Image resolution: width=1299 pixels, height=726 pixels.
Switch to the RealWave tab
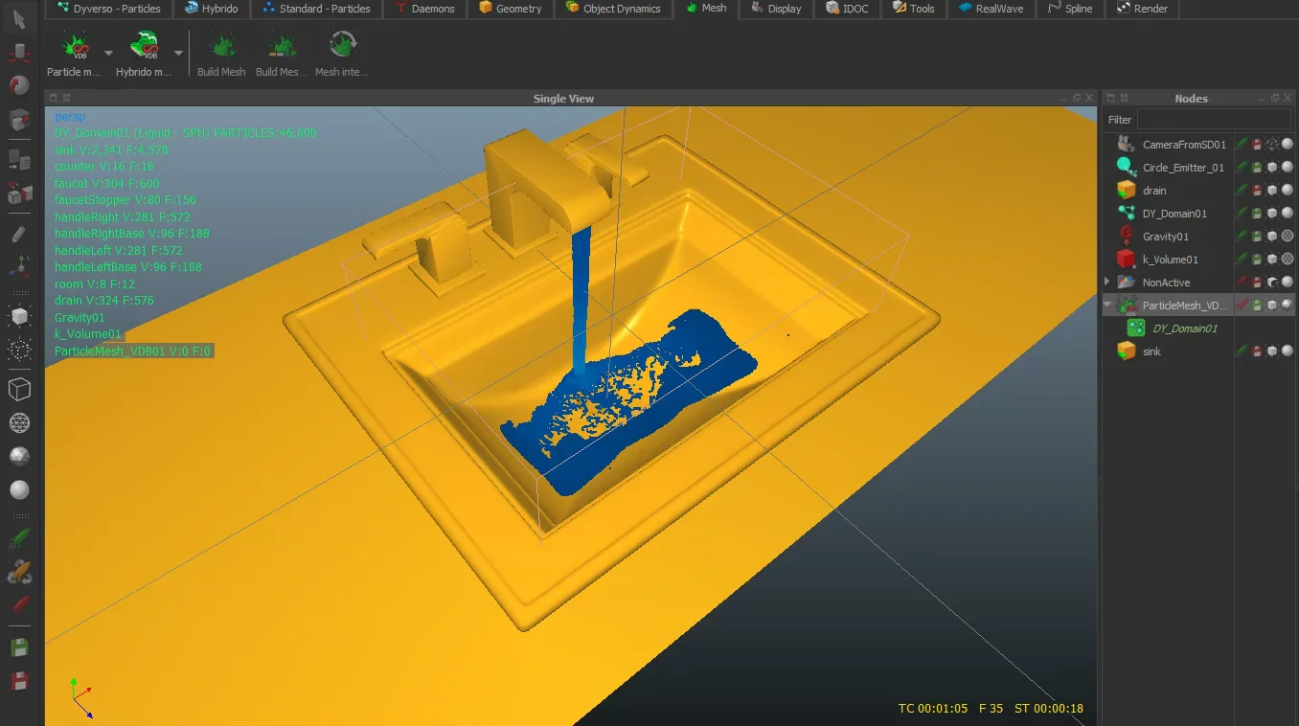[991, 9]
